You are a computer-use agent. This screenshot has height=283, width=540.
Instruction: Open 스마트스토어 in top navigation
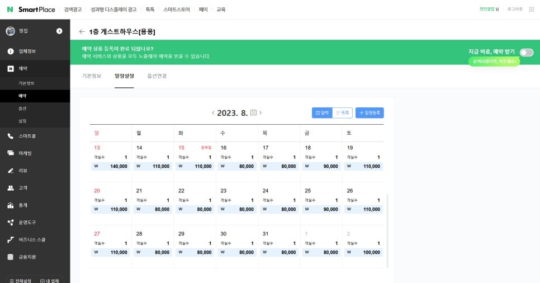click(x=177, y=10)
